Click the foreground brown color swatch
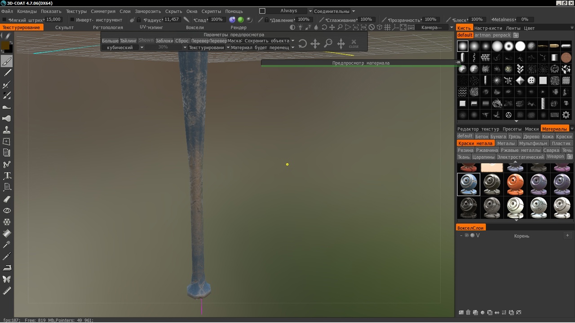Screen dimensions: 575x323 [5, 45]
